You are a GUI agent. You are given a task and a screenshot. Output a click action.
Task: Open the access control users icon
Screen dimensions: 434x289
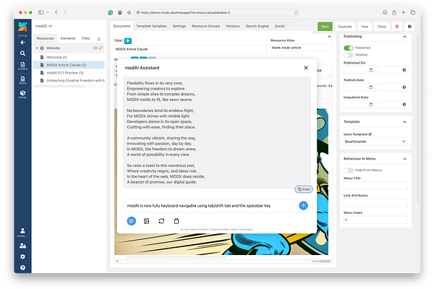click(22, 246)
